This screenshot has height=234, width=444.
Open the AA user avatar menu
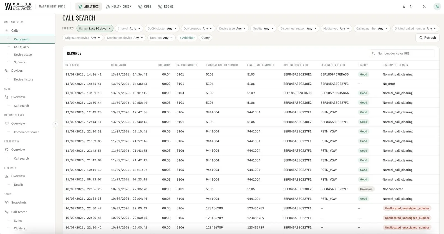[x=437, y=6]
